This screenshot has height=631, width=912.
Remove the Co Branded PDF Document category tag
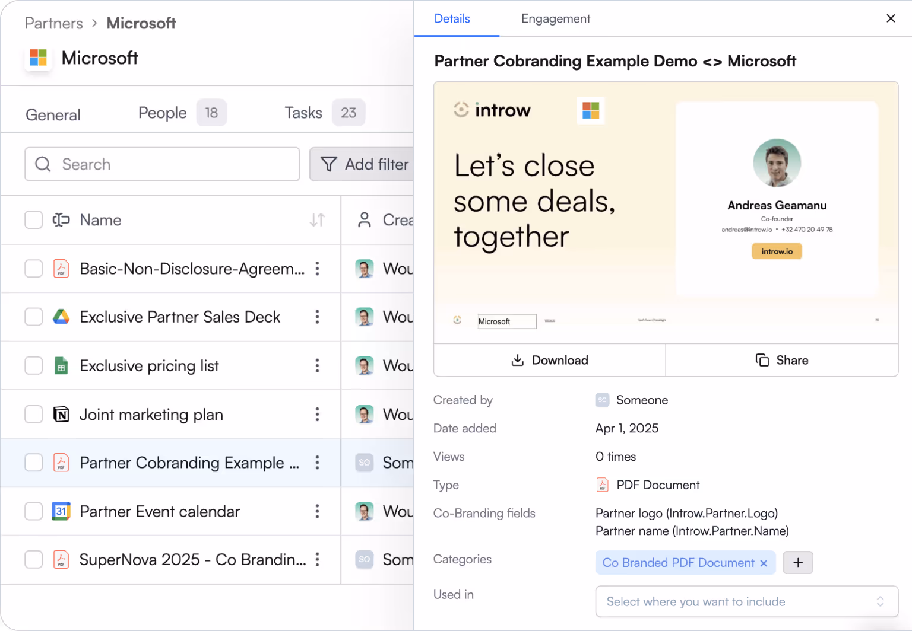[764, 563]
